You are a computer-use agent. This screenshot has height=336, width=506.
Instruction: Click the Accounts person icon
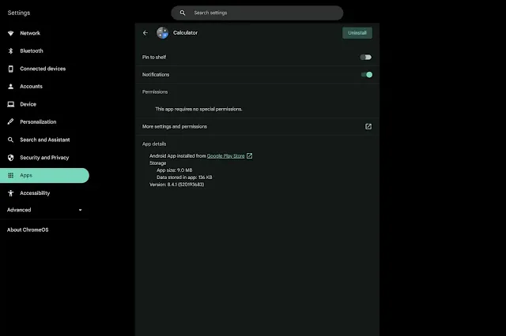tap(10, 86)
